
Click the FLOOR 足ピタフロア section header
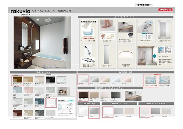click(156, 103)
